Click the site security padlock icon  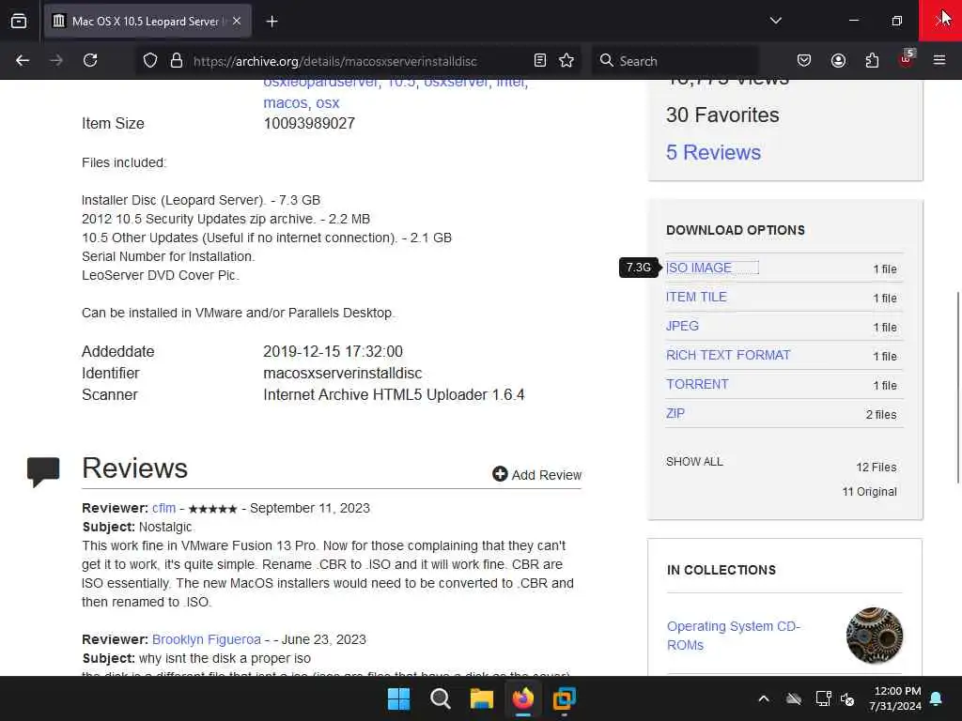tap(177, 60)
